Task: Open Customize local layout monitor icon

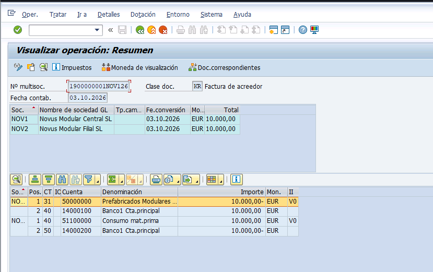Action: [x=314, y=30]
